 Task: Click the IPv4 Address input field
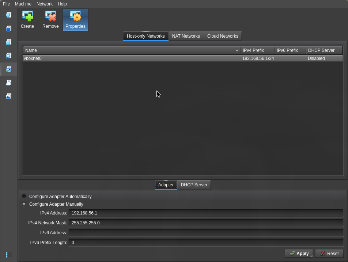pos(206,213)
